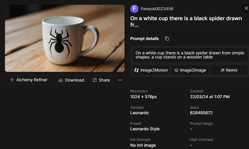Remix this prompt
Viewport: 249px width, 149px height.
[x=229, y=70]
